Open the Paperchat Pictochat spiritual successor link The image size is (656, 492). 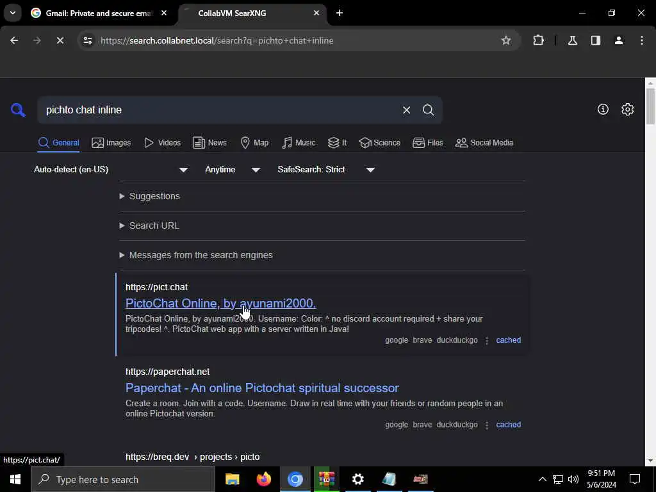pos(262,388)
